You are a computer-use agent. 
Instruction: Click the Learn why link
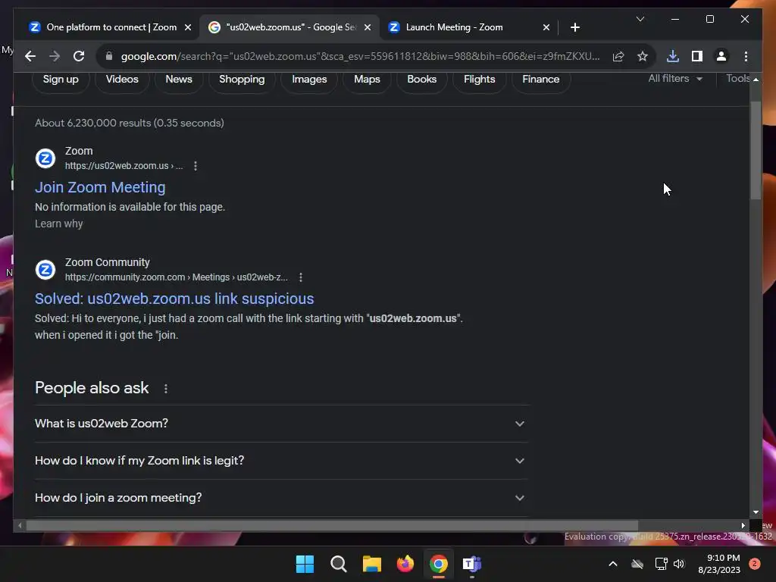pos(59,224)
